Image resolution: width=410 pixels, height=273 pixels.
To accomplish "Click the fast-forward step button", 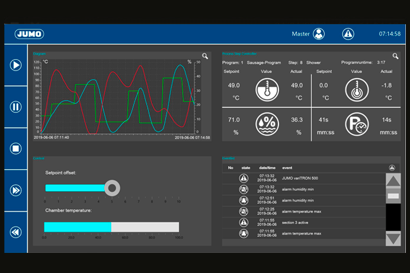I will click(15, 190).
